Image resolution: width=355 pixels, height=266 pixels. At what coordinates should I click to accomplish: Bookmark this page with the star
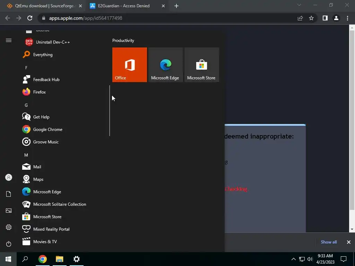click(x=311, y=18)
